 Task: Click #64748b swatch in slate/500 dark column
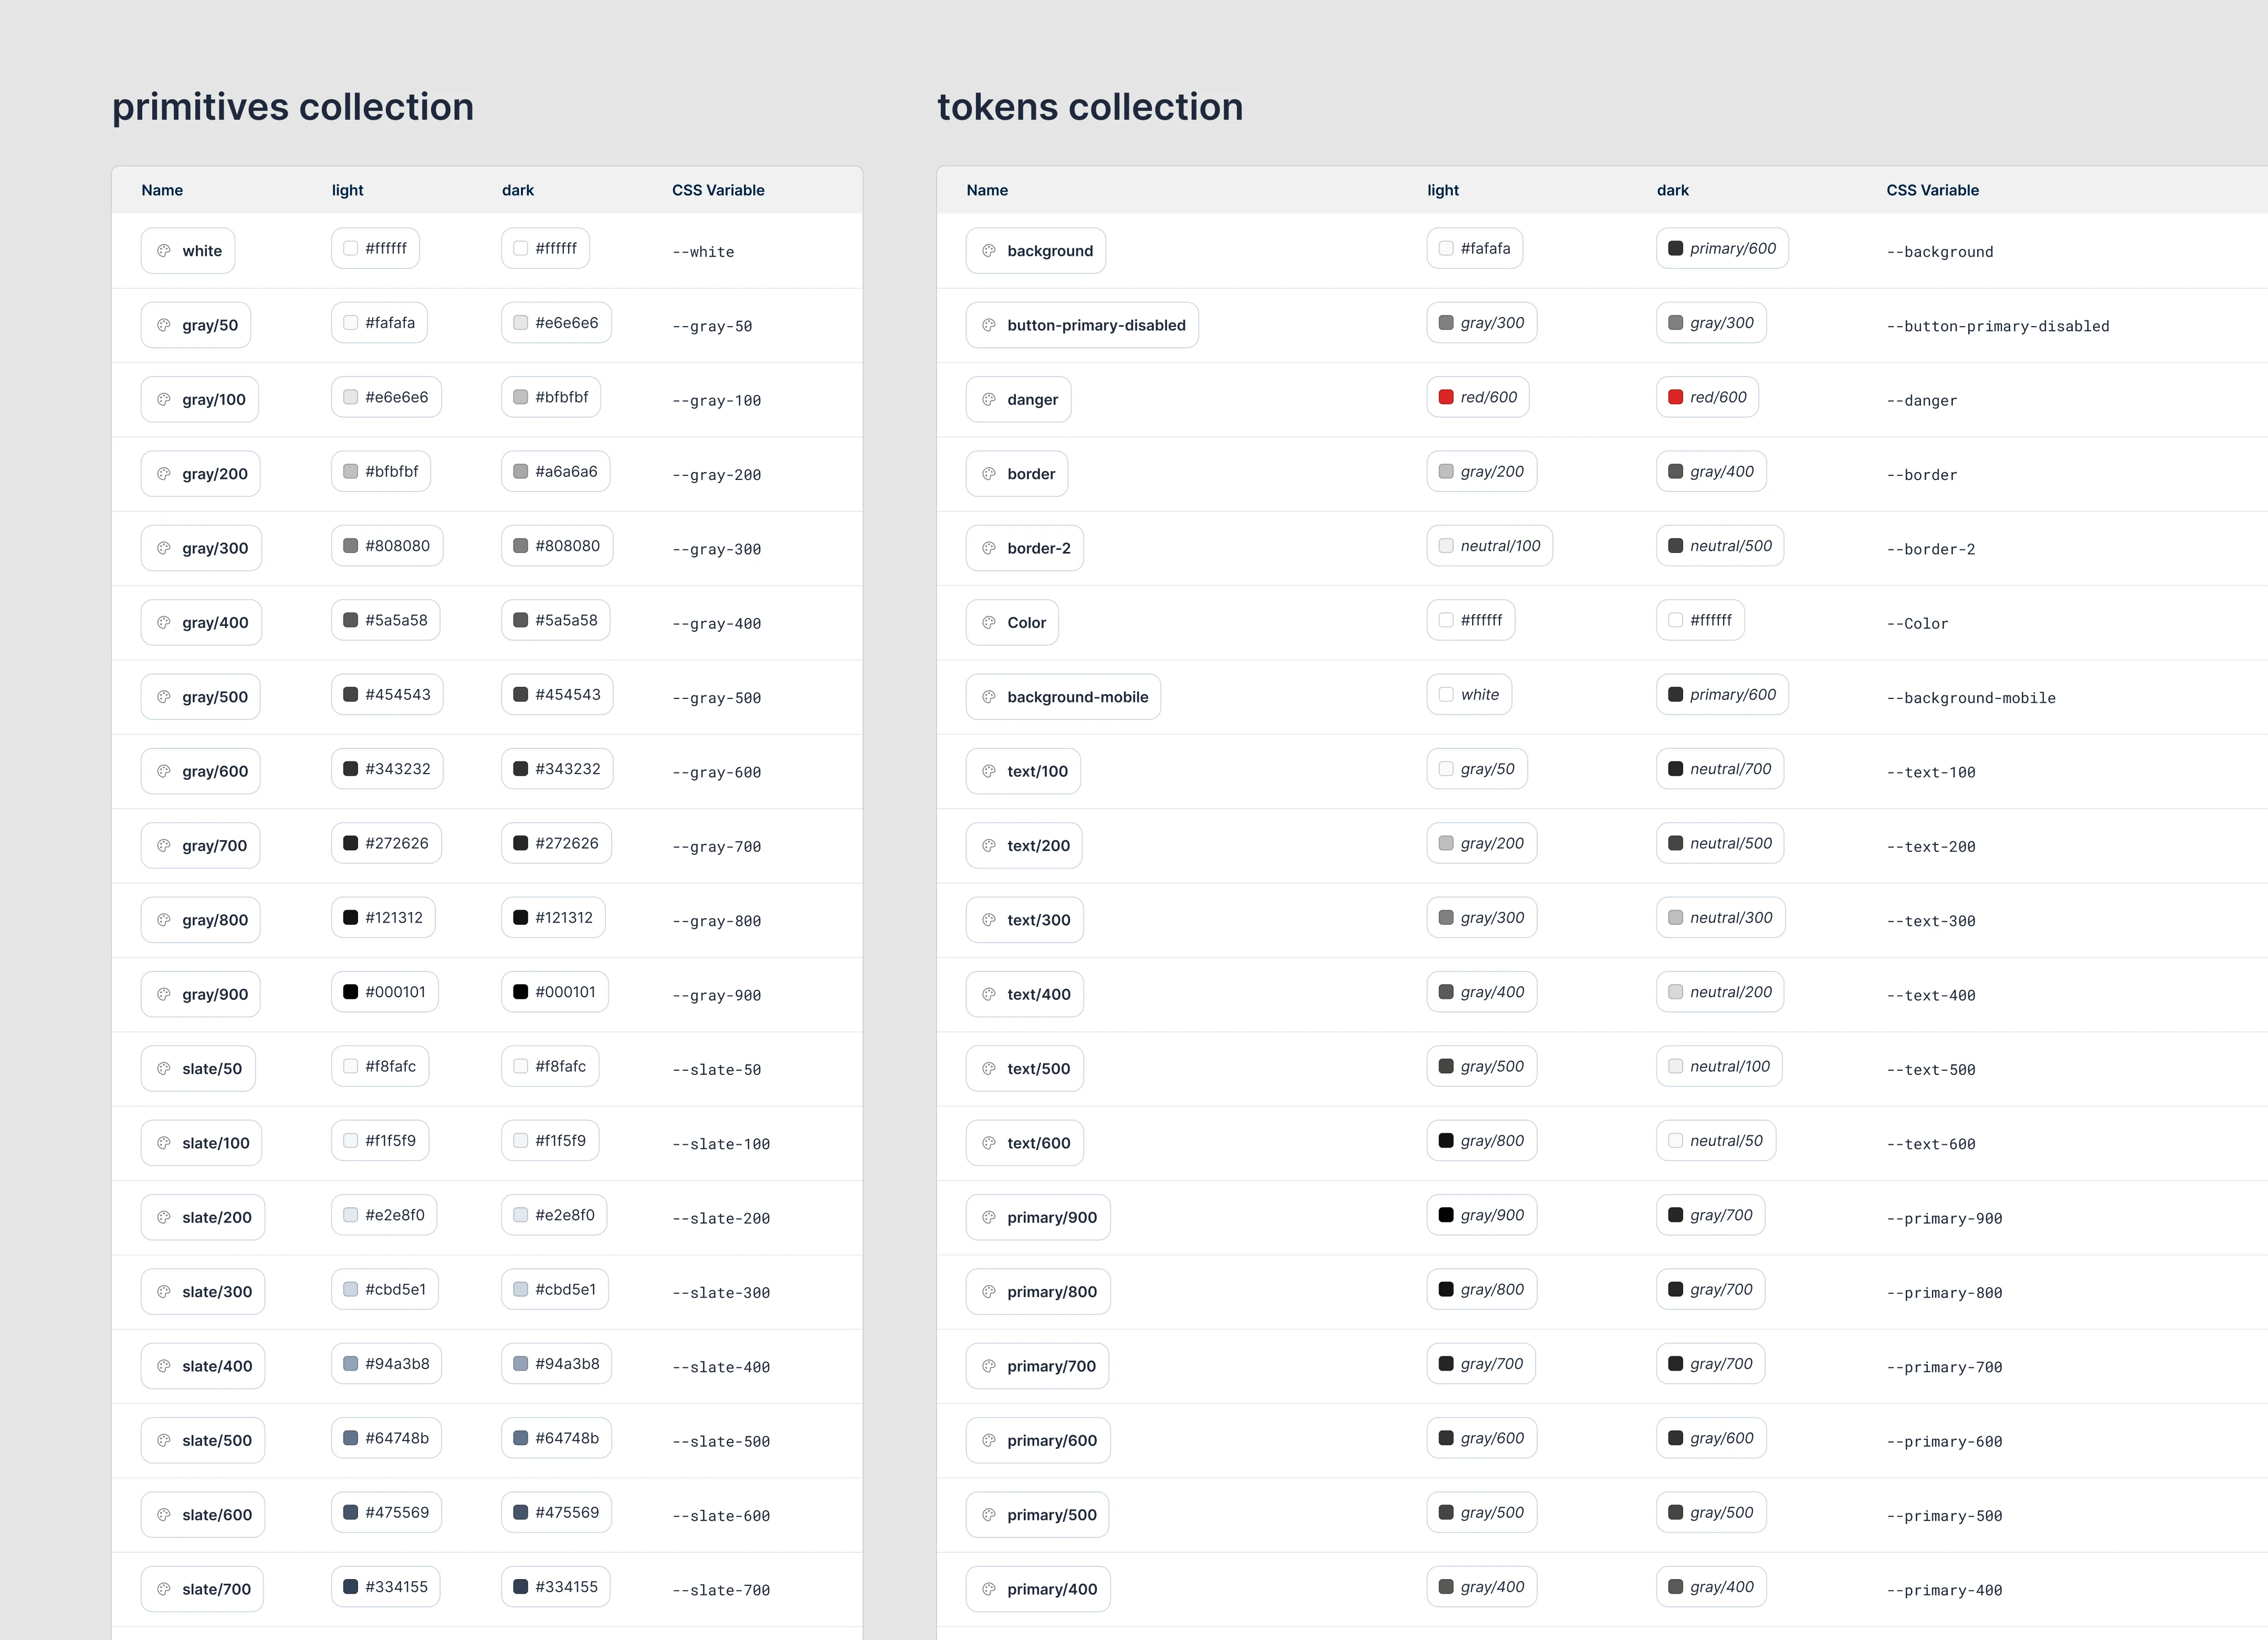click(x=521, y=1438)
